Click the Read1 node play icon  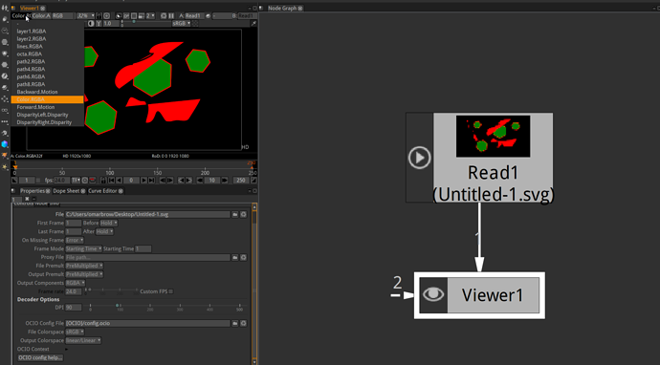pyautogui.click(x=419, y=158)
